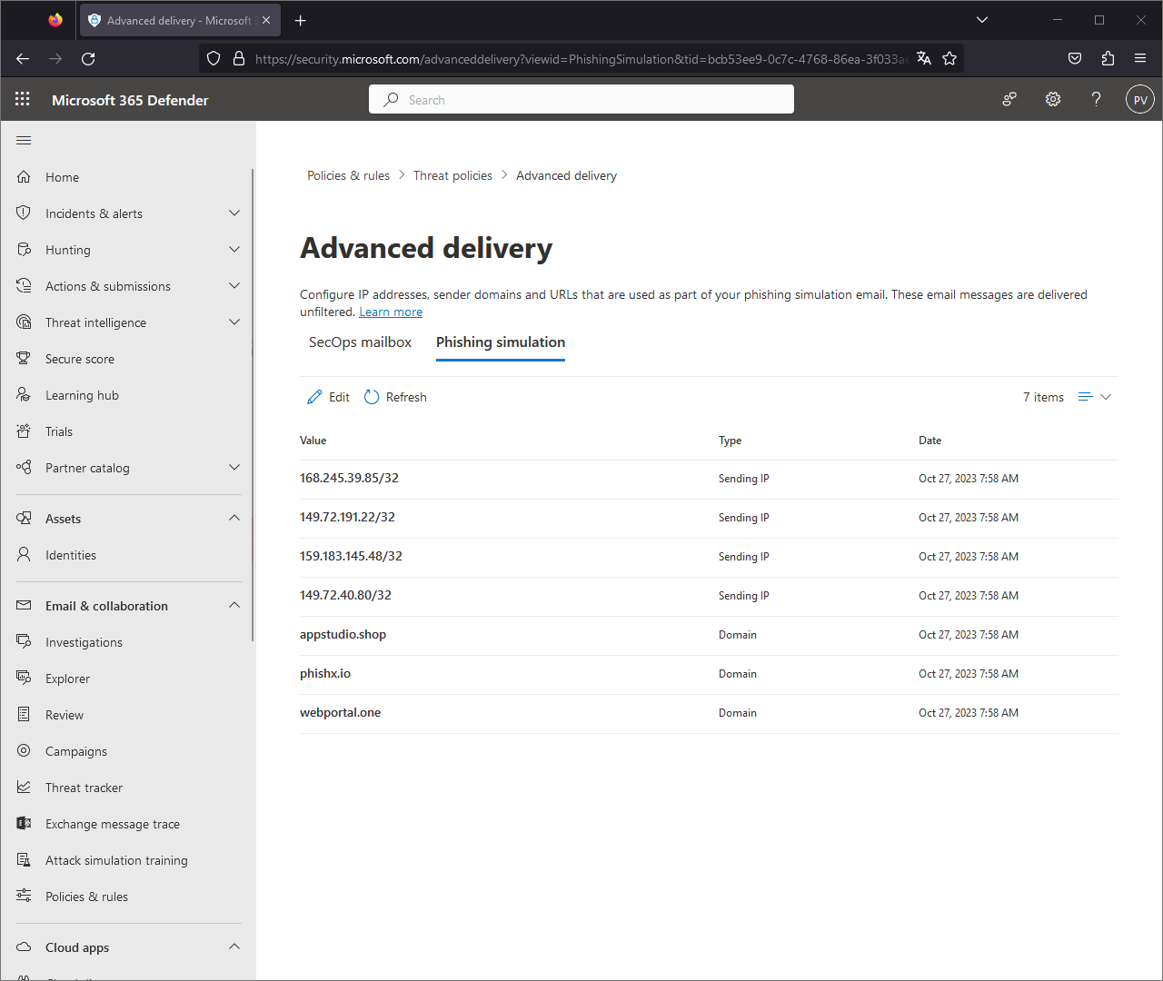Select the webportal.one domain row

click(x=709, y=713)
